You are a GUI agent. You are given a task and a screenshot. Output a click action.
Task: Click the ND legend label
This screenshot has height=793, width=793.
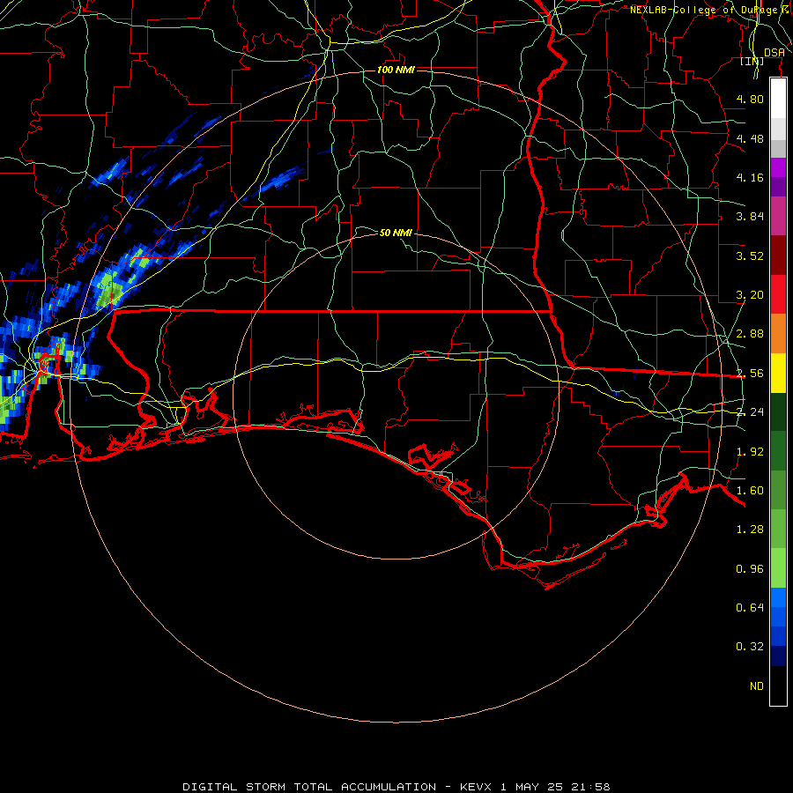(x=757, y=686)
